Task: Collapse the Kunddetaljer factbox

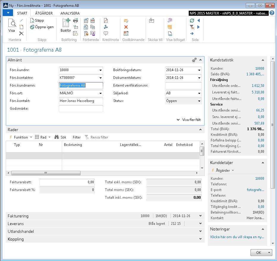Action: click(x=263, y=163)
